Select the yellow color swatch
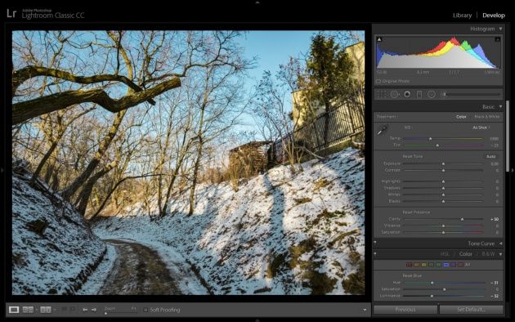515x322 pixels. pyautogui.click(x=423, y=265)
